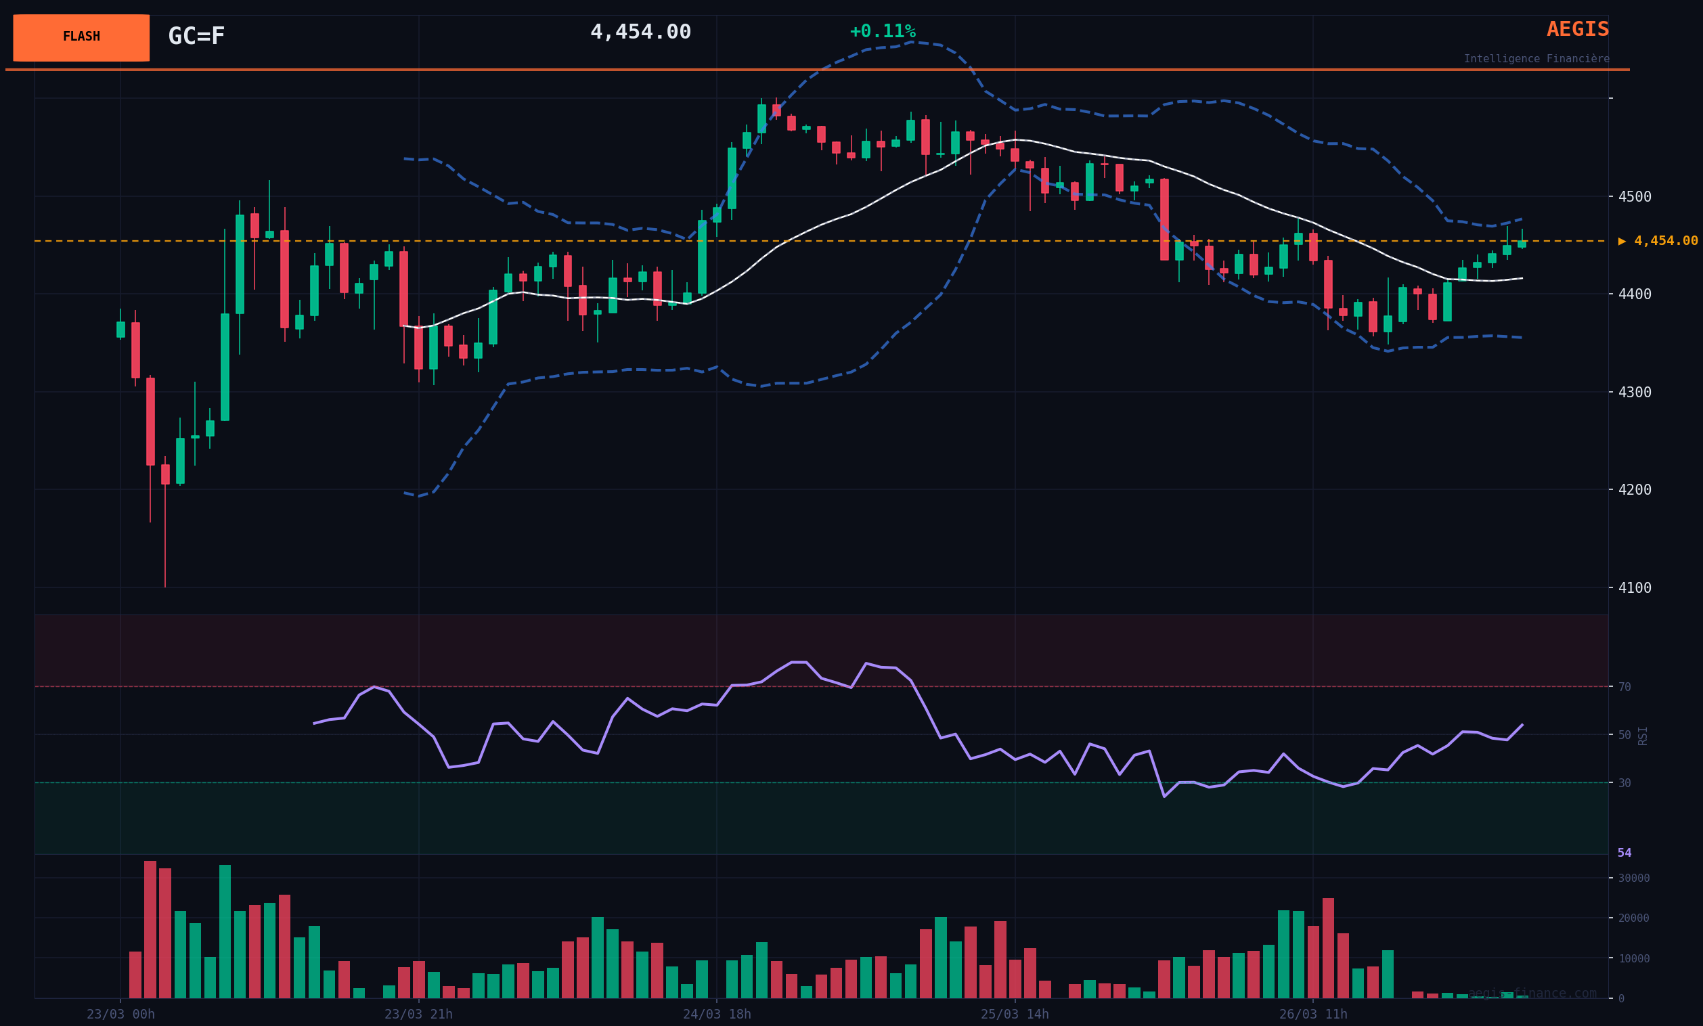1703x1026 pixels.
Task: Click the RSI 30 oversold level label
Action: point(1624,784)
